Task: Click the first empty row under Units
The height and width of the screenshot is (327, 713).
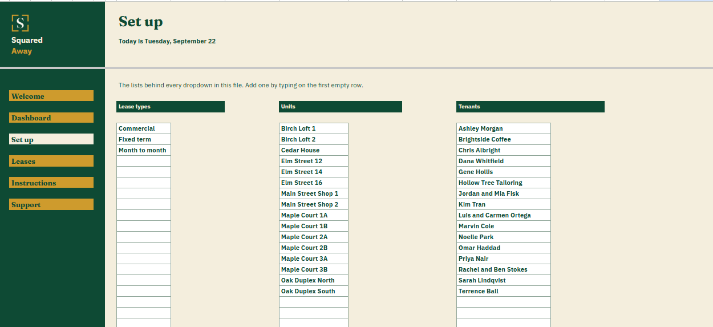Action: click(314, 302)
